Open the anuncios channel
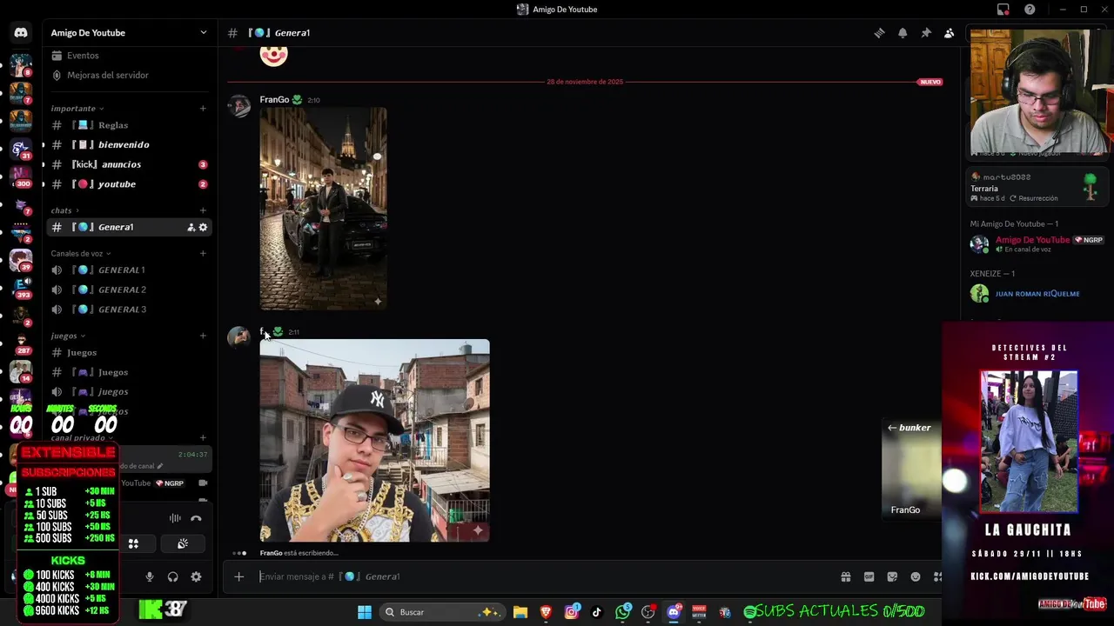1114x626 pixels. (130, 164)
